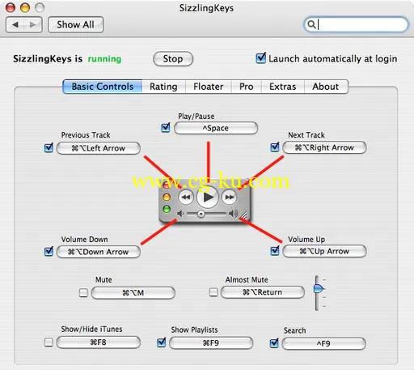Click the Right Arrow shortcut field
Screen dimensions: 414x370
[x=324, y=147]
